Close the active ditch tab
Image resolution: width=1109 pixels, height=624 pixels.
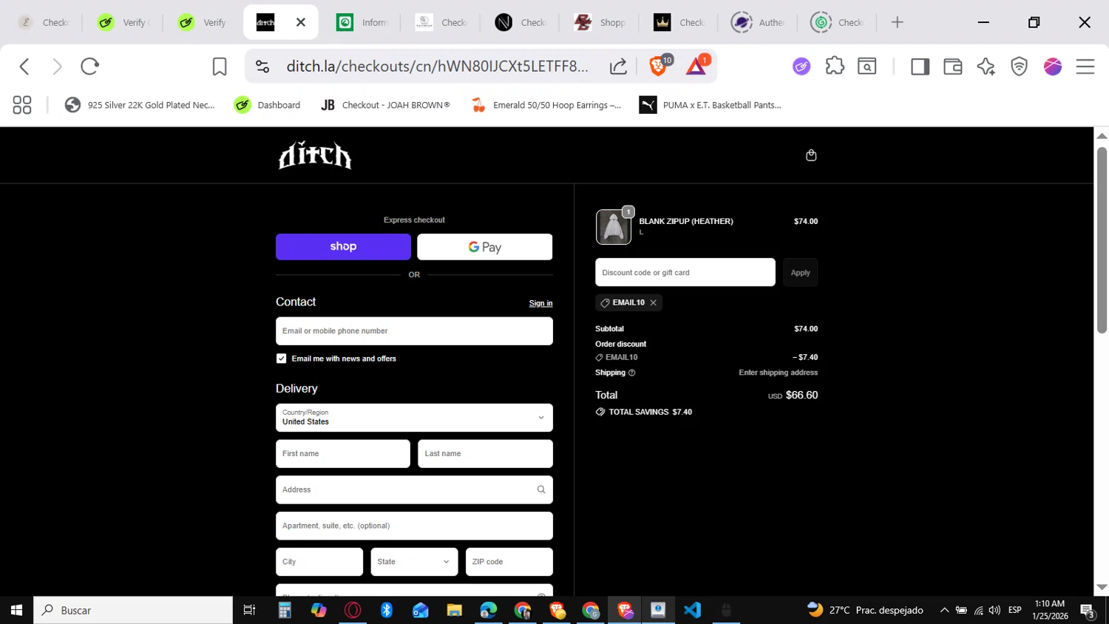pos(301,22)
